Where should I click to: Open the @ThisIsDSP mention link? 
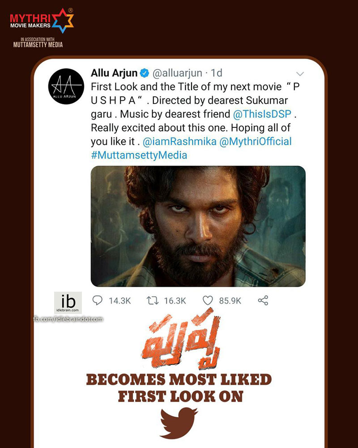point(262,114)
